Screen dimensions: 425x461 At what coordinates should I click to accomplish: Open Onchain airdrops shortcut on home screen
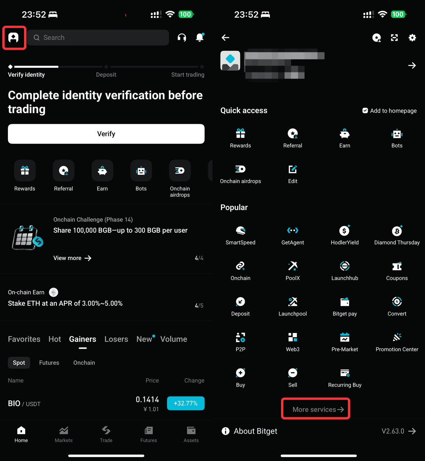180,179
